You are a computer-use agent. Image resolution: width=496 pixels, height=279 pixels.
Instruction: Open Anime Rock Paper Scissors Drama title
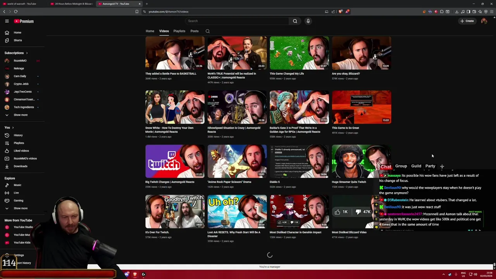point(229,182)
